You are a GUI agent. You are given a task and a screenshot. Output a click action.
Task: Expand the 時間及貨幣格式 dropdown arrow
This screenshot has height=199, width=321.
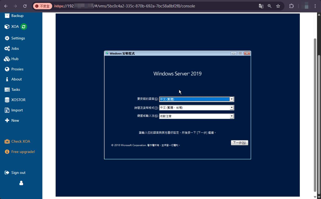(x=232, y=108)
